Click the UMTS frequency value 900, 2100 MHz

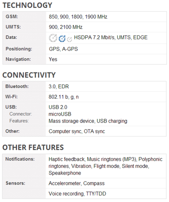[66, 27]
